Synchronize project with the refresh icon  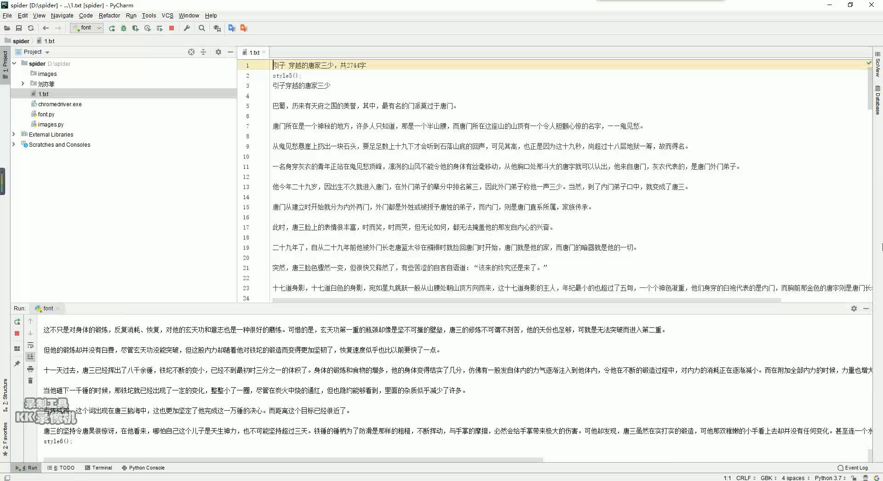click(31, 28)
